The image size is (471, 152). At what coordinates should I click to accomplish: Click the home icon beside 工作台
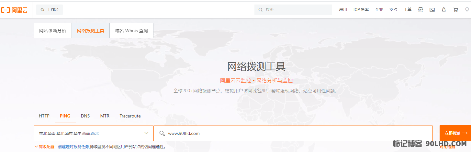tap(42, 10)
